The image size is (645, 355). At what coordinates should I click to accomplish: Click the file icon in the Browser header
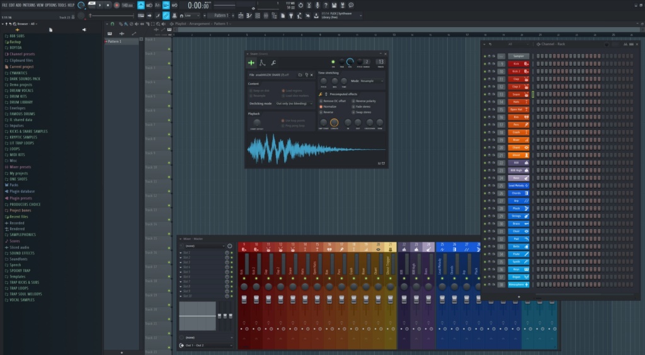(50, 30)
